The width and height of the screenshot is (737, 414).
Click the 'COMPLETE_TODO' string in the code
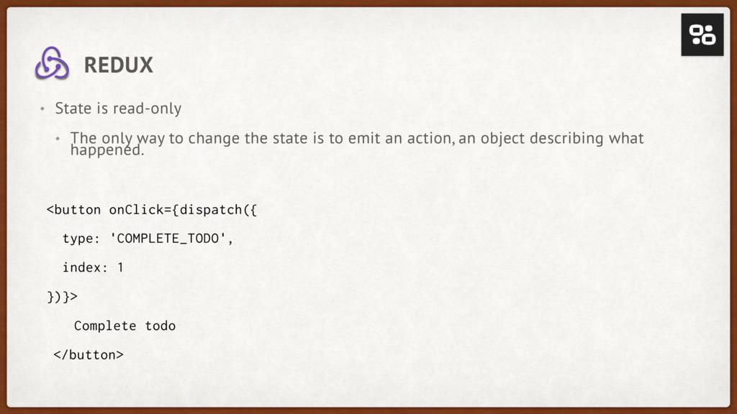(x=168, y=239)
